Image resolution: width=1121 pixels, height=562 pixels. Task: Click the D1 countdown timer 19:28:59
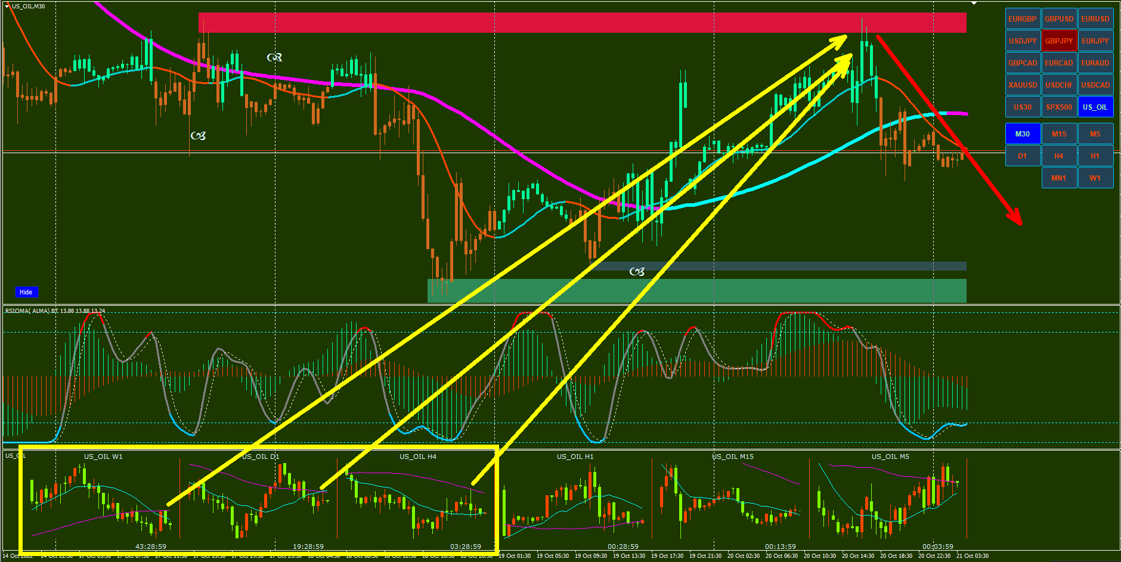coord(308,547)
